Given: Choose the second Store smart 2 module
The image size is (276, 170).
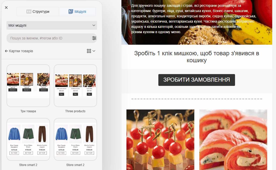Looking at the screenshot, I should [x=75, y=139].
